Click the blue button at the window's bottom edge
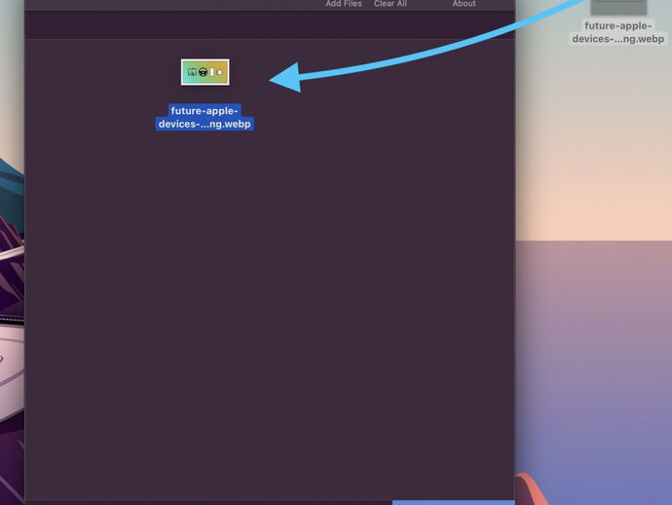This screenshot has height=505, width=672. tap(454, 502)
